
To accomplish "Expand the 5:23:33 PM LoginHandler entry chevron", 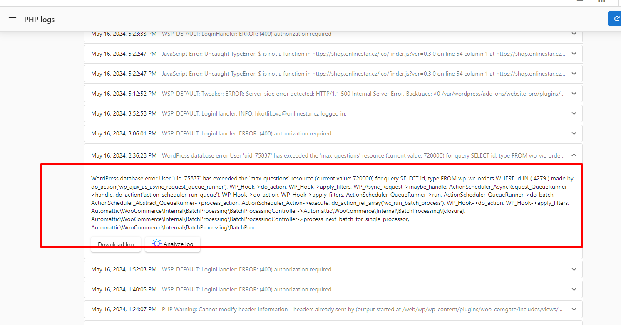I will click(574, 34).
